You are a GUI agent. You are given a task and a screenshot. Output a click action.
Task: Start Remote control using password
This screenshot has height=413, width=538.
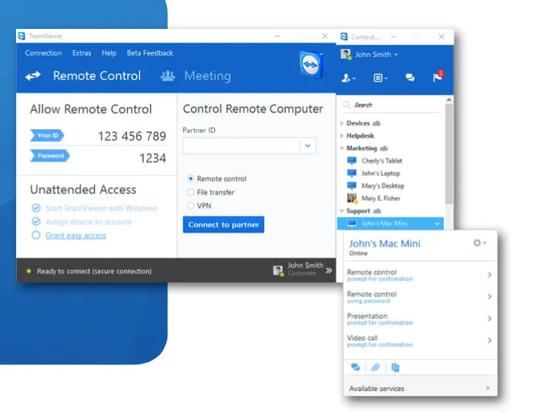[x=419, y=297]
